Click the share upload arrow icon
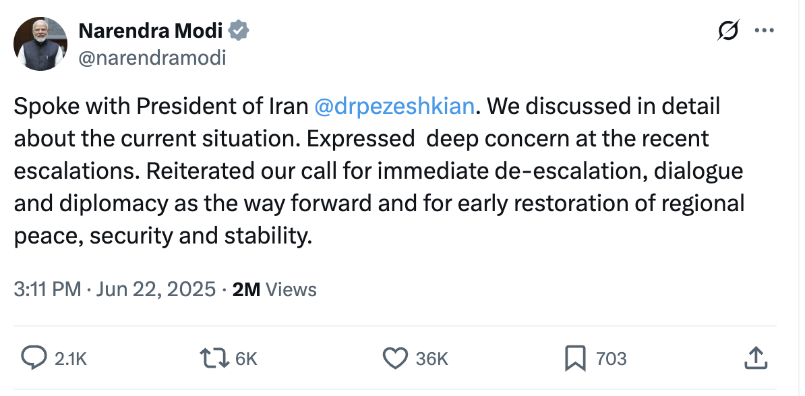The width and height of the screenshot is (805, 396). pyautogui.click(x=755, y=358)
